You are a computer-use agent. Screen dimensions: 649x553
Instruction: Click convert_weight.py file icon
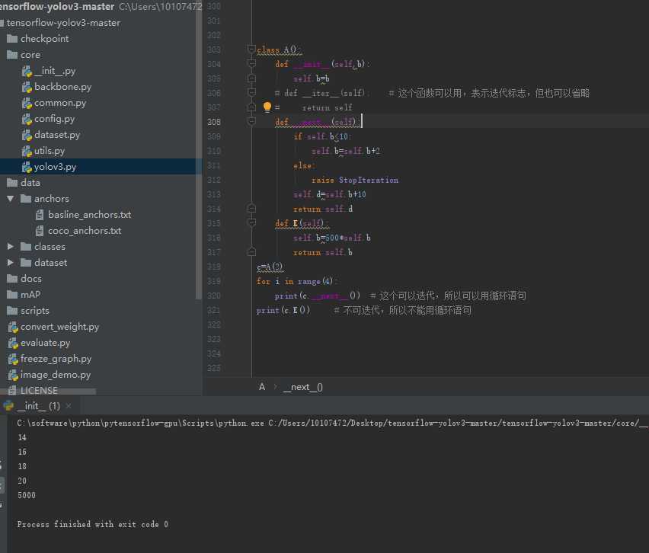13,327
